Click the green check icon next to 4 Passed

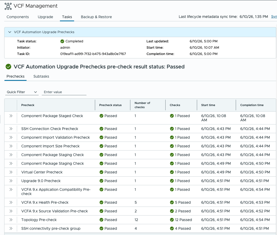[x=172, y=228]
